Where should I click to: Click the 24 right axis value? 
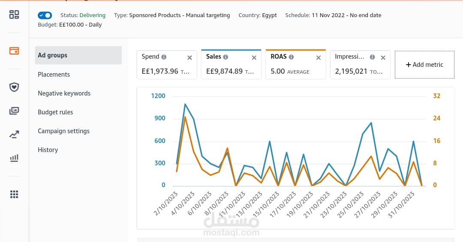pyautogui.click(x=437, y=118)
